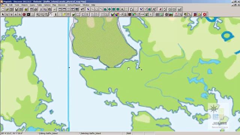Select the Polygon drawing tool
The image size is (240, 135).
click(105, 9)
